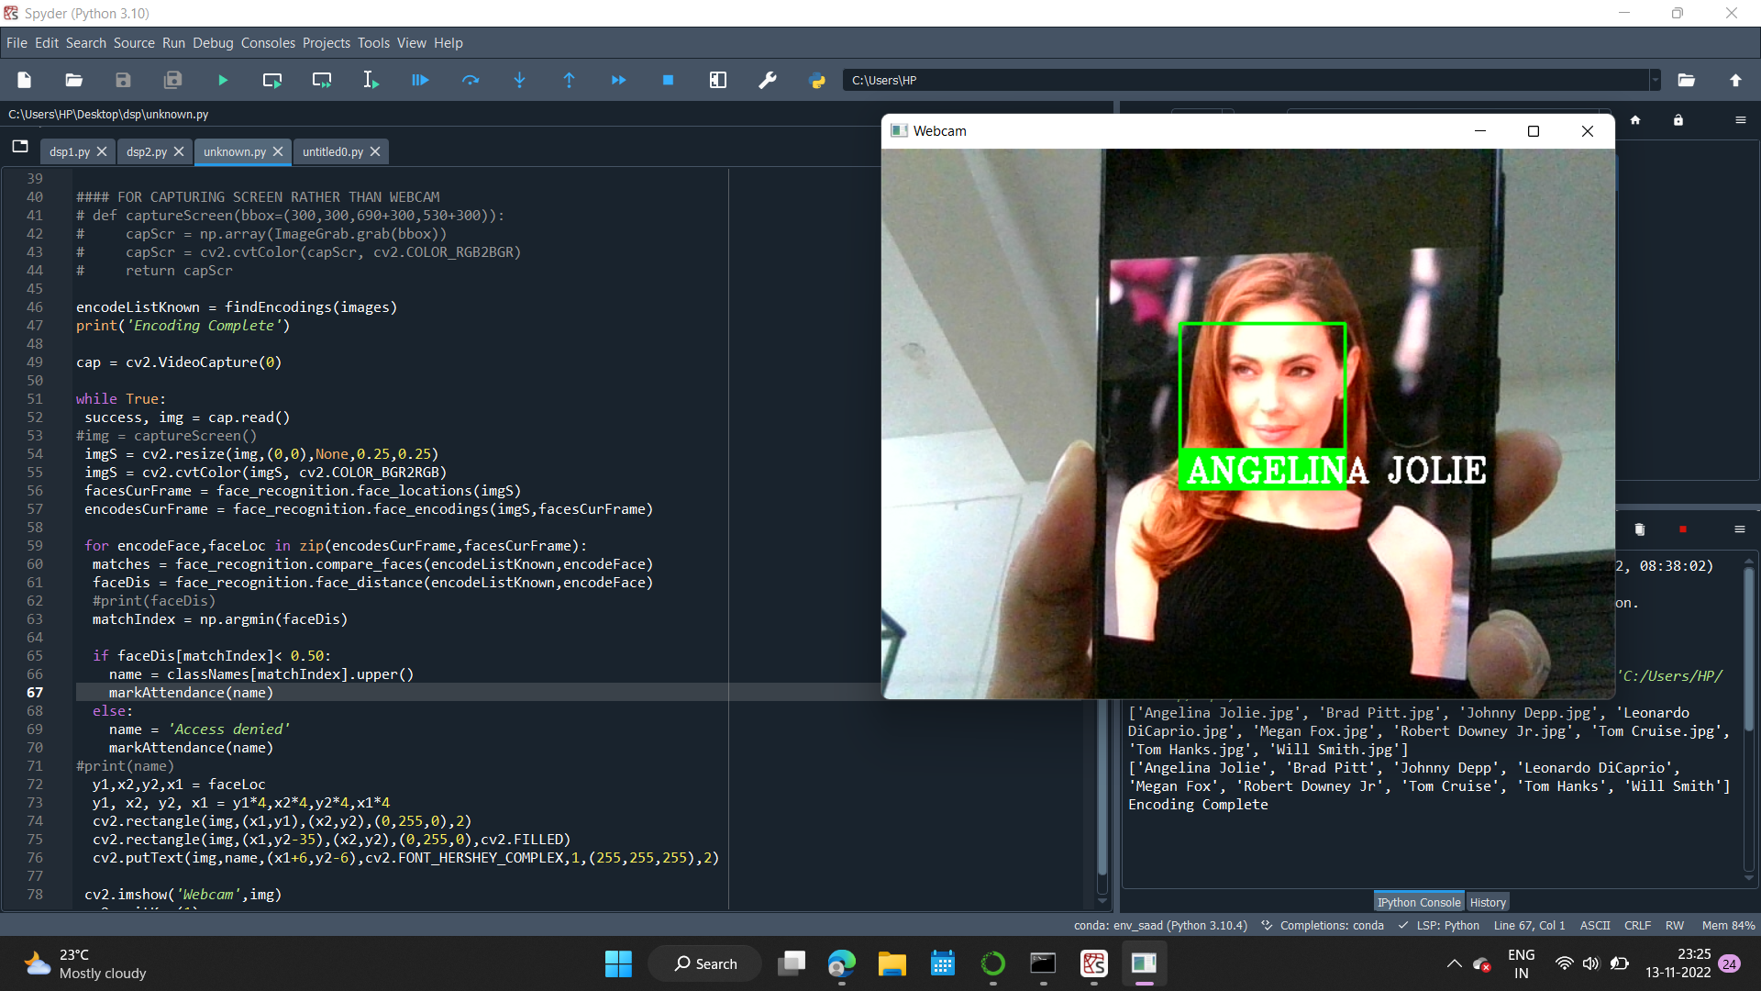Click Completions: conda status entry
Image resolution: width=1761 pixels, height=991 pixels.
coord(1323,925)
